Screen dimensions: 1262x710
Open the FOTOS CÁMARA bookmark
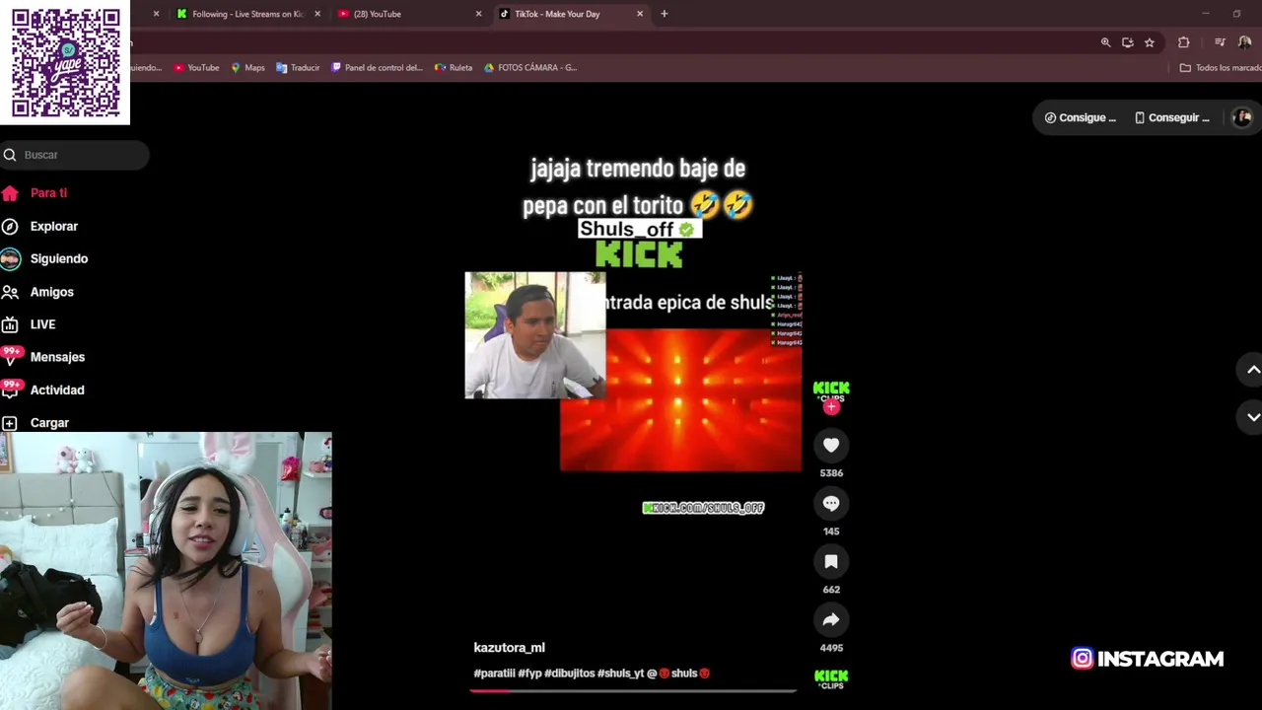(530, 68)
